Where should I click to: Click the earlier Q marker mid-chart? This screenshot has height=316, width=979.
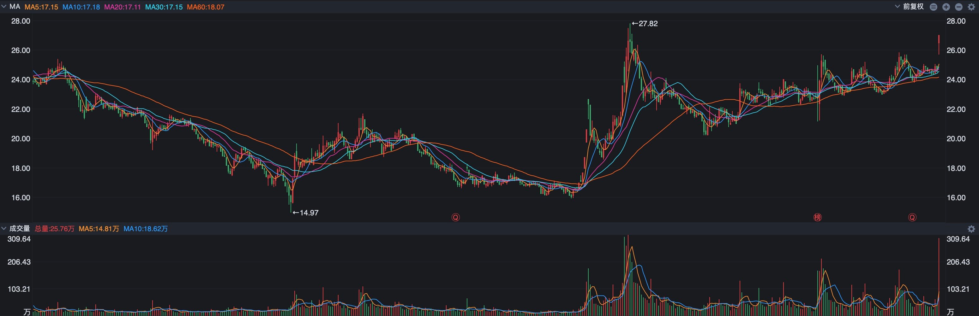pos(455,217)
